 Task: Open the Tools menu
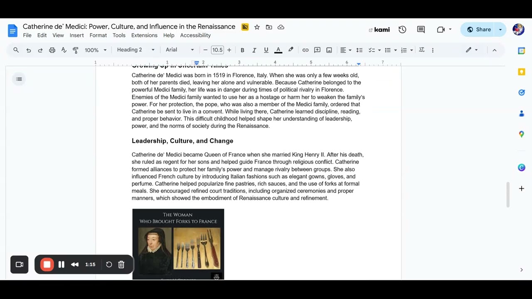pyautogui.click(x=119, y=35)
